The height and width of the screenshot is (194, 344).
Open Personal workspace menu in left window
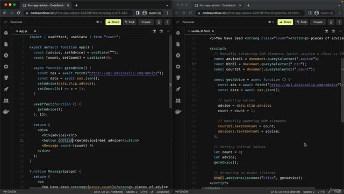[16, 22]
